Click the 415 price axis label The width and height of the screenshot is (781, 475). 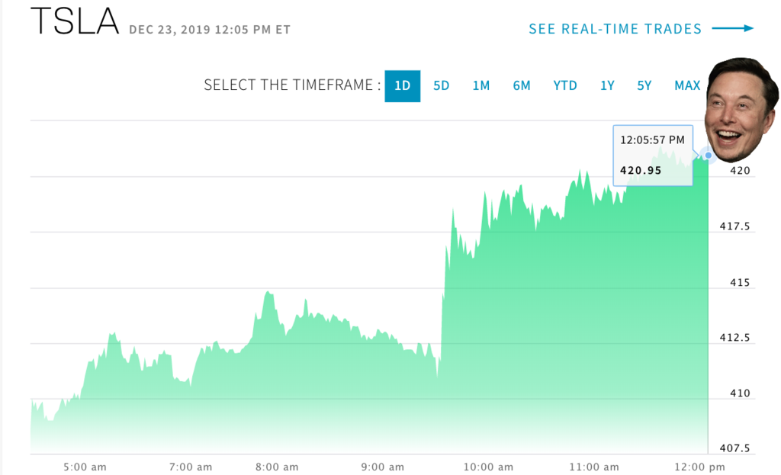741,283
